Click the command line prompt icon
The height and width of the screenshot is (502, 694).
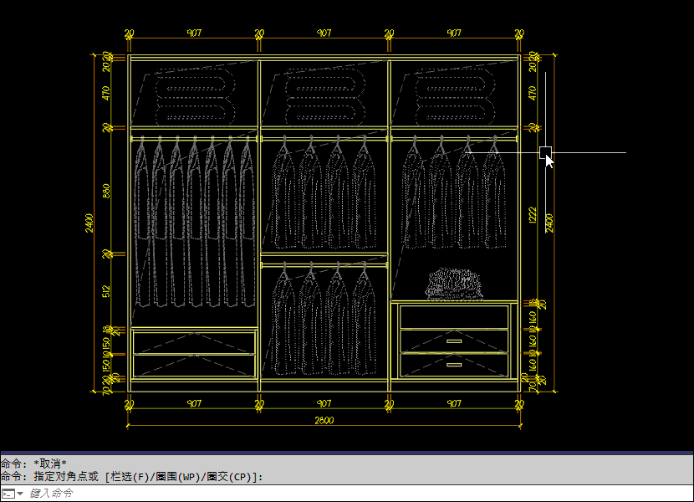click(7, 494)
